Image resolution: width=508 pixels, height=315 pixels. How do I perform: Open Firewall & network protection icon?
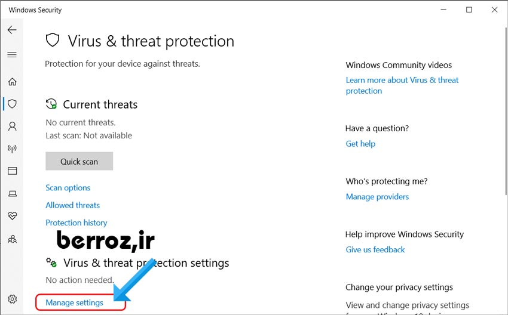12,149
